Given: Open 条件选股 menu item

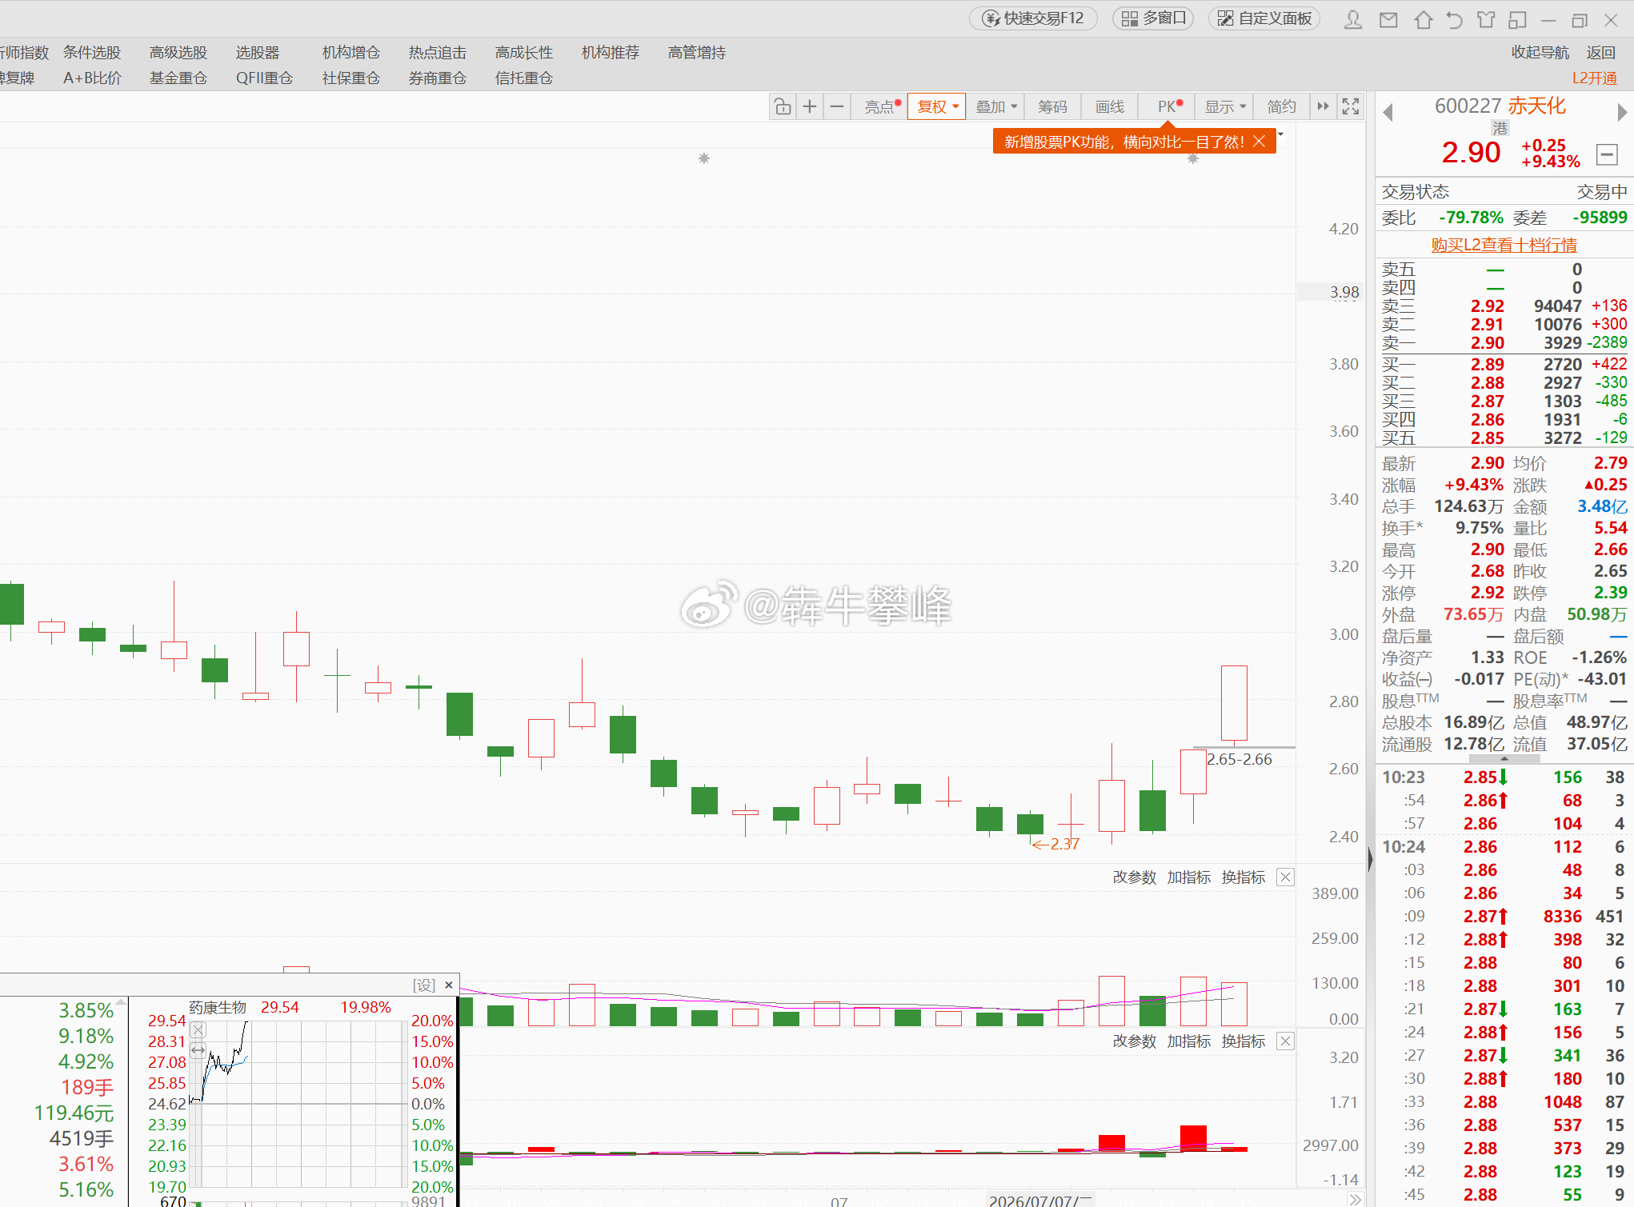Looking at the screenshot, I should pyautogui.click(x=92, y=53).
